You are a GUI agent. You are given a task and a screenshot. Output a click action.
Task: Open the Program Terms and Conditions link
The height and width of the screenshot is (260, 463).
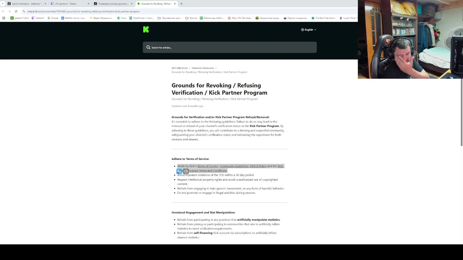(x=207, y=170)
